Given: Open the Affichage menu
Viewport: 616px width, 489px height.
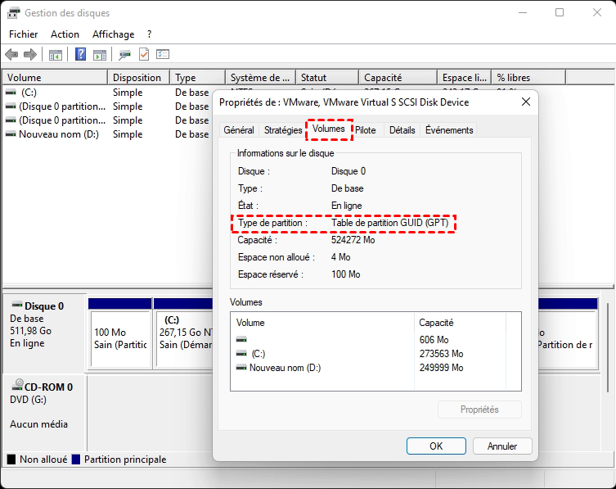Looking at the screenshot, I should tap(113, 34).
